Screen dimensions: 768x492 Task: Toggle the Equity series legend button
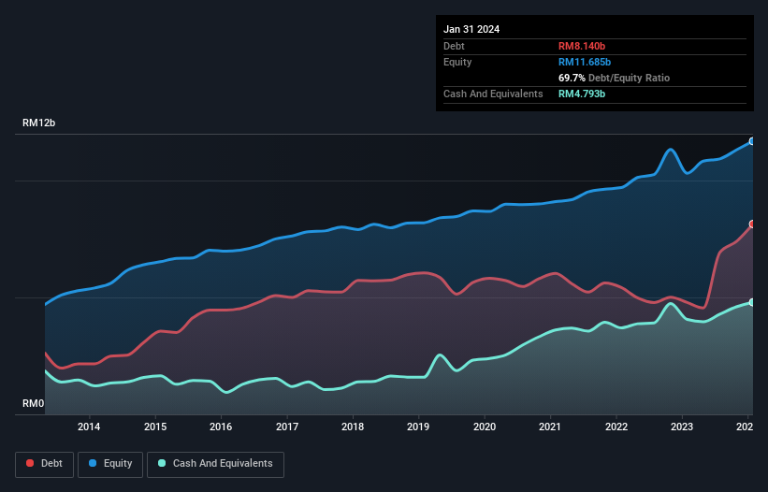click(110, 464)
